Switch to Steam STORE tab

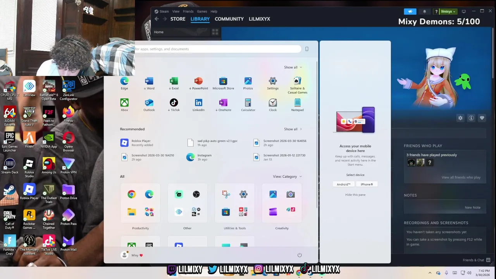[x=178, y=19]
